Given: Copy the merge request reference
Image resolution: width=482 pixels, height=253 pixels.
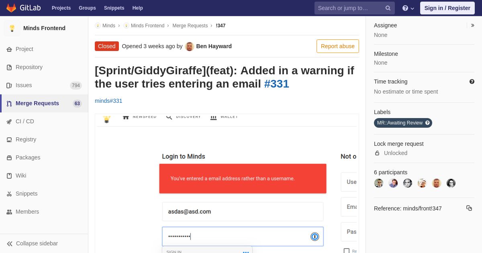Looking at the screenshot, I should (469, 208).
